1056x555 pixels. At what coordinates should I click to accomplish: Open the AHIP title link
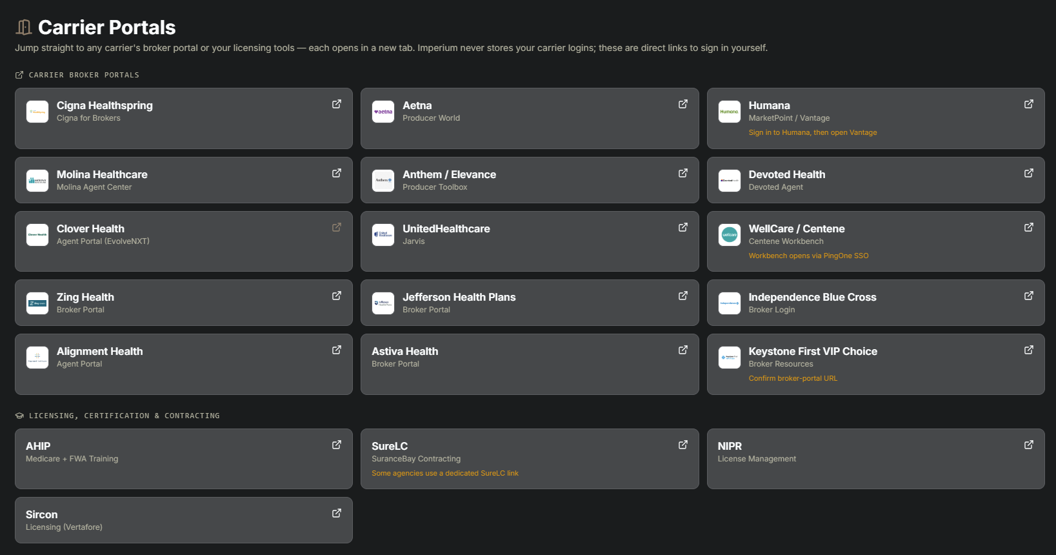[x=38, y=446]
